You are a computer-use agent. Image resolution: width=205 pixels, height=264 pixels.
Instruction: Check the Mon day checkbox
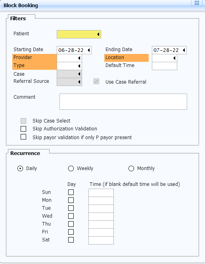point(71,200)
